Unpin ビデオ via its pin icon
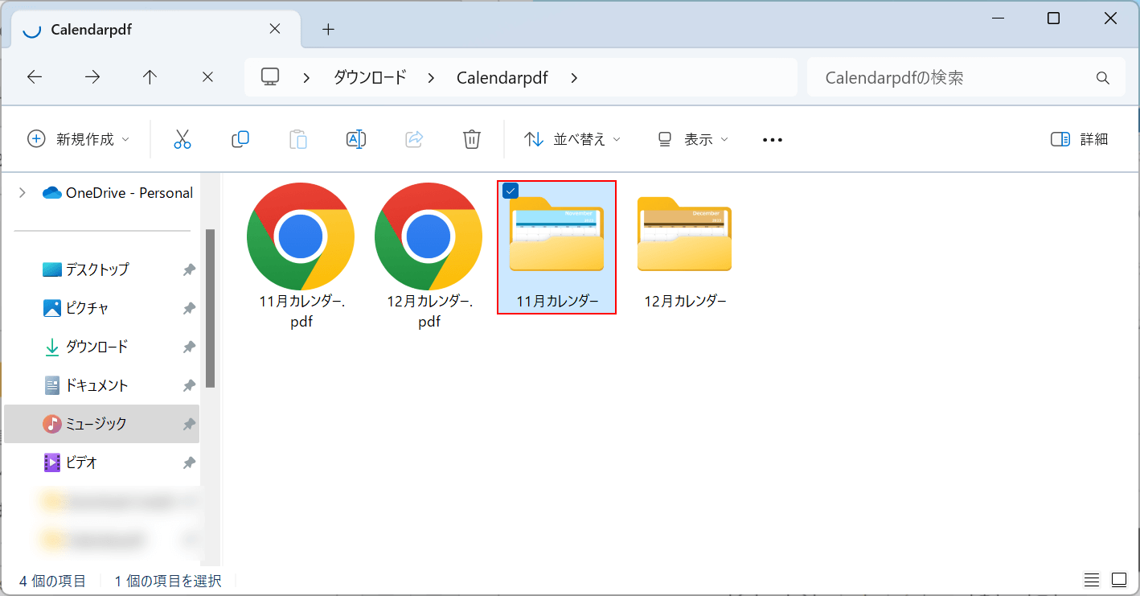This screenshot has width=1140, height=596. pyautogui.click(x=189, y=463)
